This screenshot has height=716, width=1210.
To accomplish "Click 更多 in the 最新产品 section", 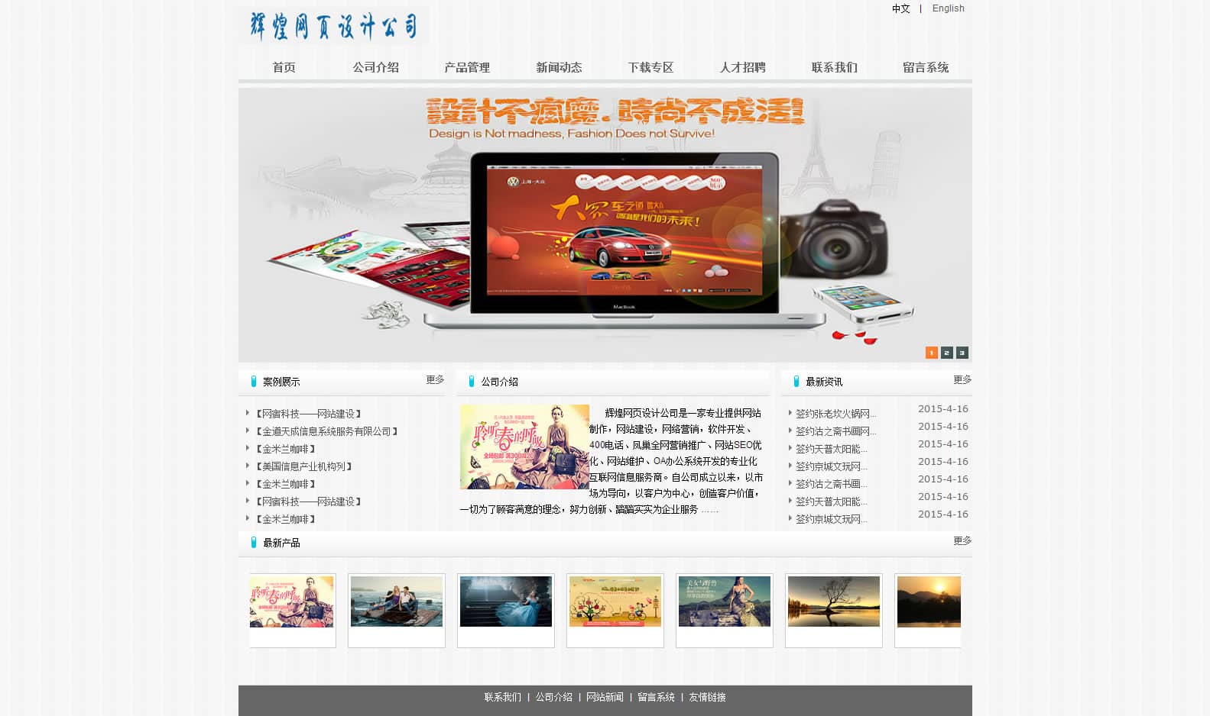I will 962,540.
